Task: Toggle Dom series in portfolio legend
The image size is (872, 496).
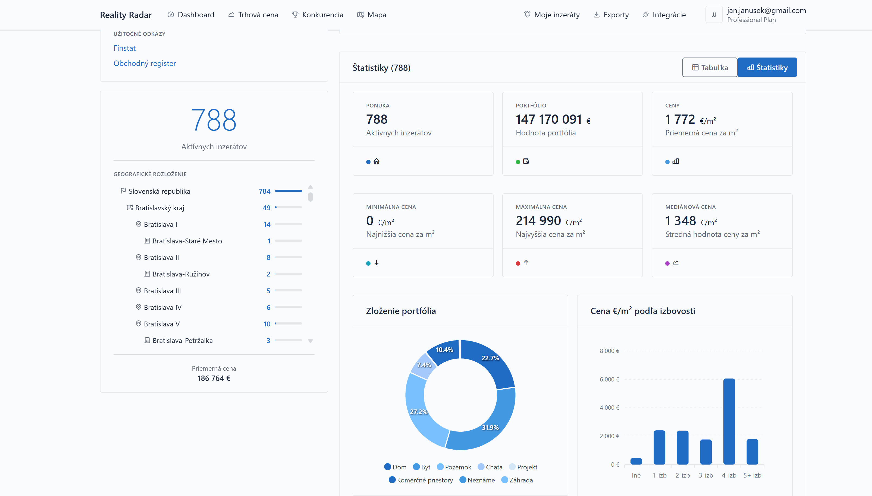Action: coord(395,467)
